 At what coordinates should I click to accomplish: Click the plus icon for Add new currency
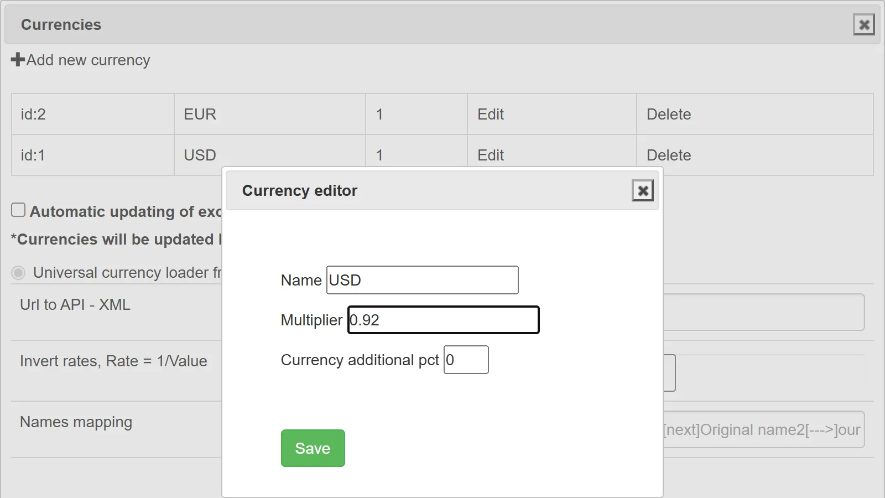[18, 60]
